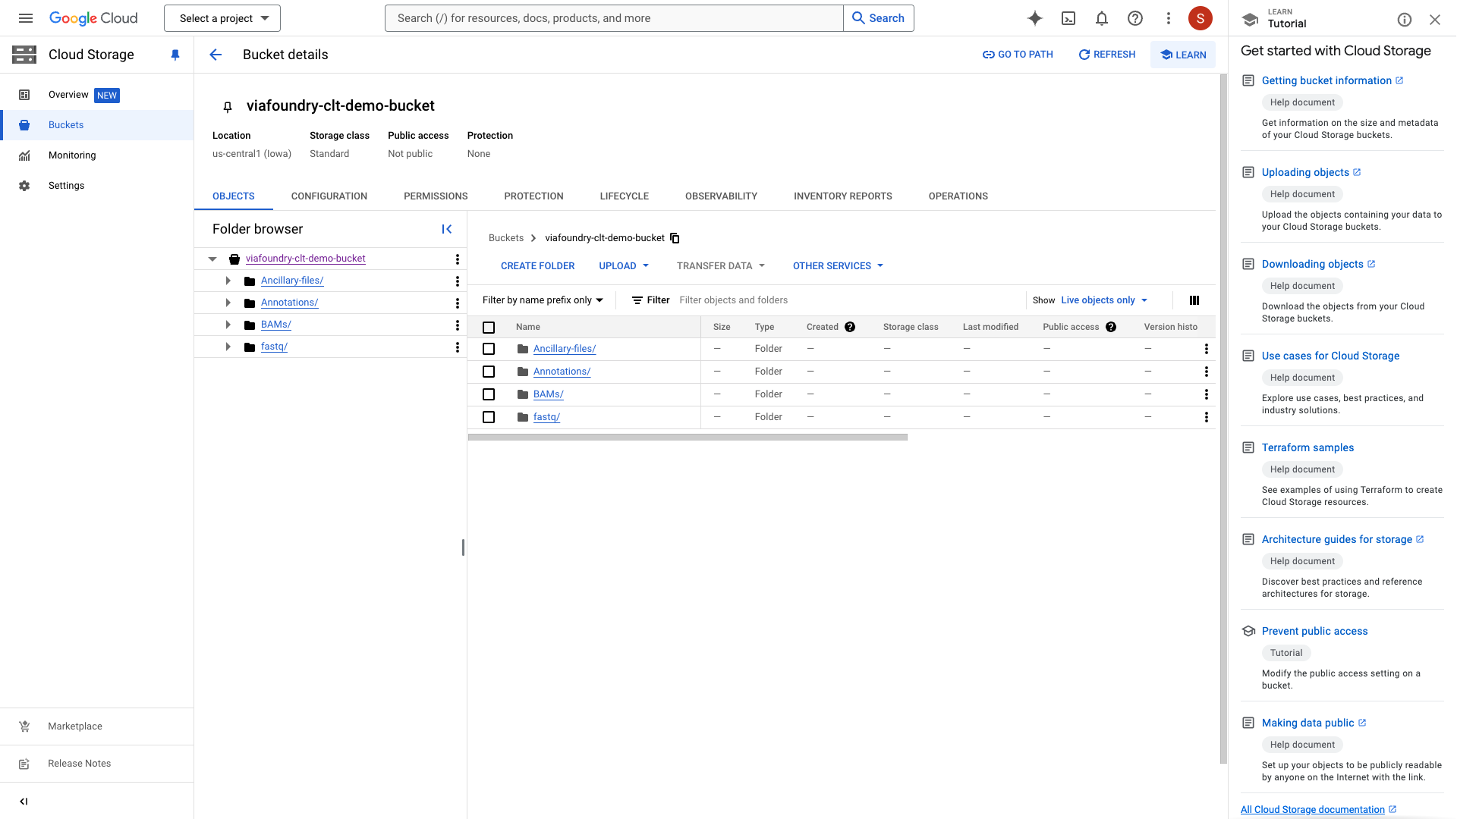The width and height of the screenshot is (1457, 819).
Task: Open column display options icon
Action: tap(1194, 300)
